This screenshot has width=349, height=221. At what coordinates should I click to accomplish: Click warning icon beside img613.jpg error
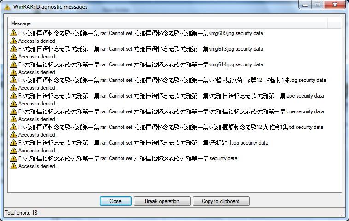coord(13,49)
